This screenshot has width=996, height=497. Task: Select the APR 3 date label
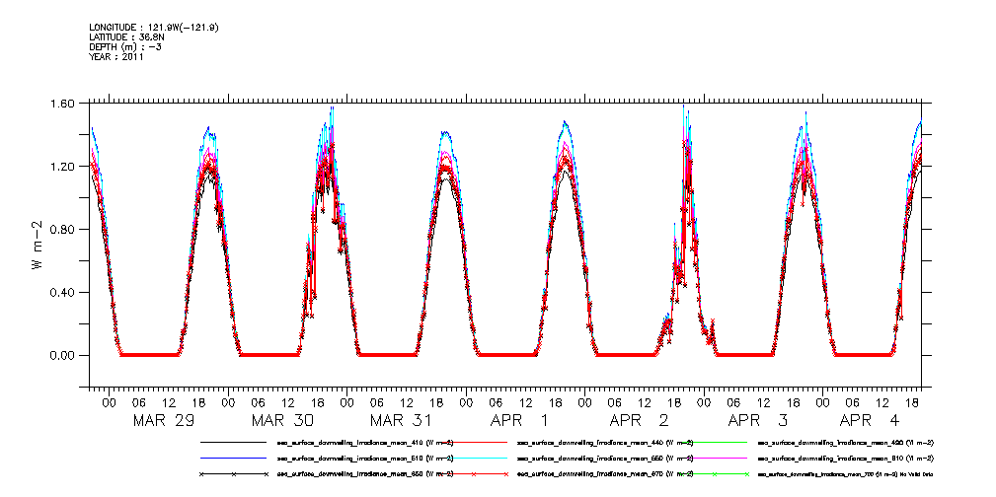pos(759,420)
